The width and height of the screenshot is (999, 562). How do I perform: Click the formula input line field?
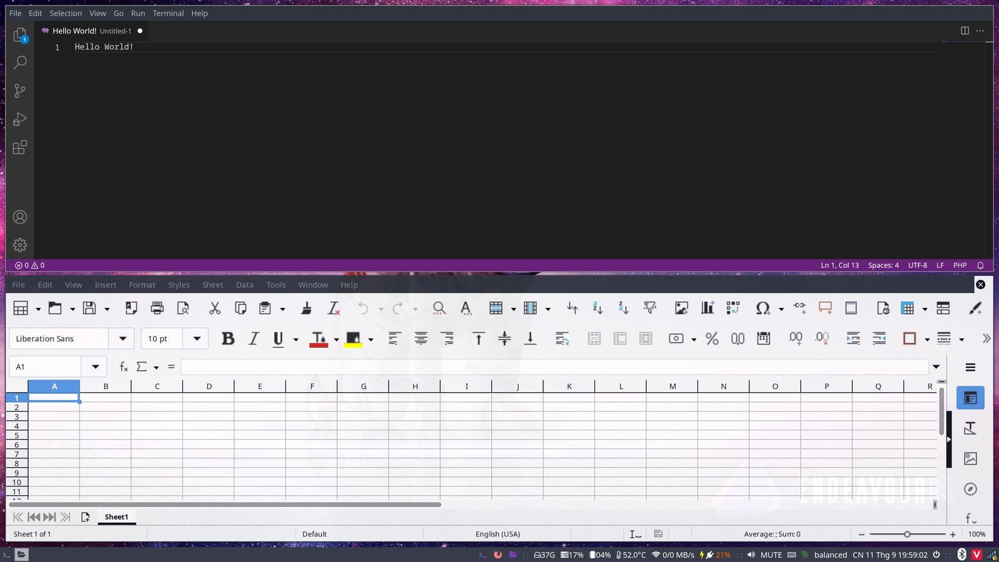point(554,367)
